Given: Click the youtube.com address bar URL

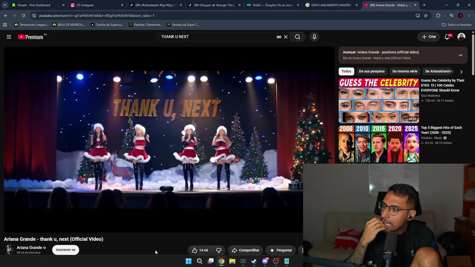Looking at the screenshot, I should 96,16.
